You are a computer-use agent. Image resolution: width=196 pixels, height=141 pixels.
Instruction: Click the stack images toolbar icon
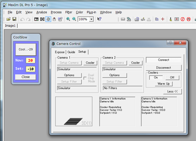[x=137, y=19]
